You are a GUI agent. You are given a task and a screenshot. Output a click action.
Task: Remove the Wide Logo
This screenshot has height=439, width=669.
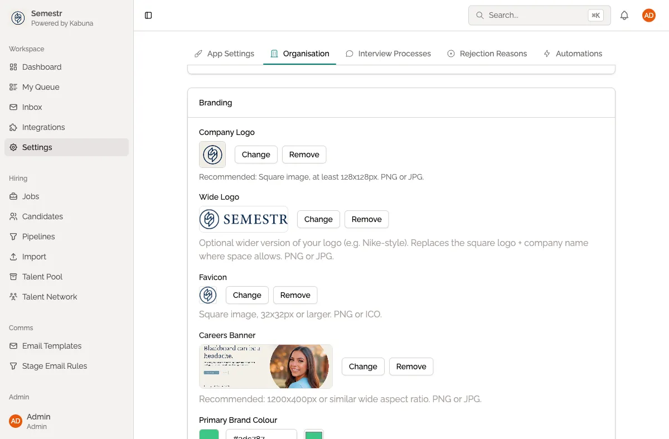point(366,219)
